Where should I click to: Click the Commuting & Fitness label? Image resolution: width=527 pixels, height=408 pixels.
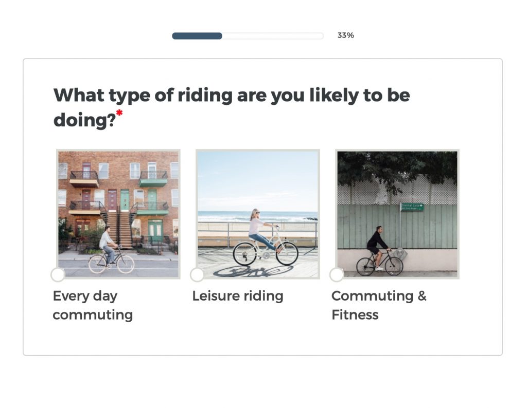coord(379,305)
